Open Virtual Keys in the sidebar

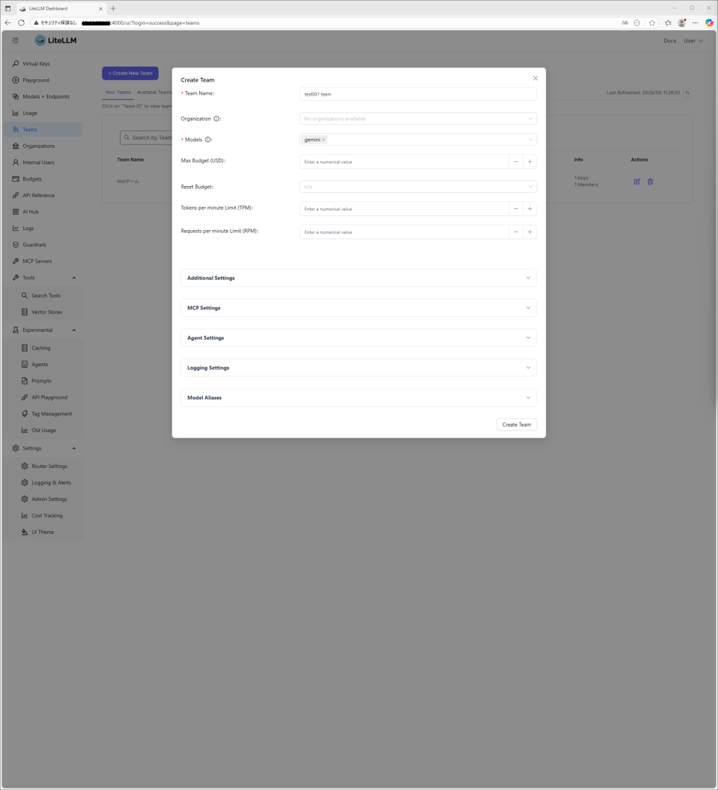[35, 63]
